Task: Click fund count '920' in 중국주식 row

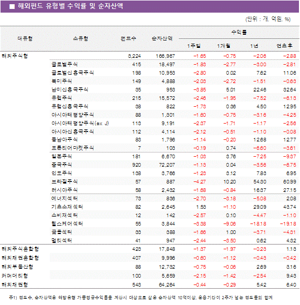Action: 136,165
